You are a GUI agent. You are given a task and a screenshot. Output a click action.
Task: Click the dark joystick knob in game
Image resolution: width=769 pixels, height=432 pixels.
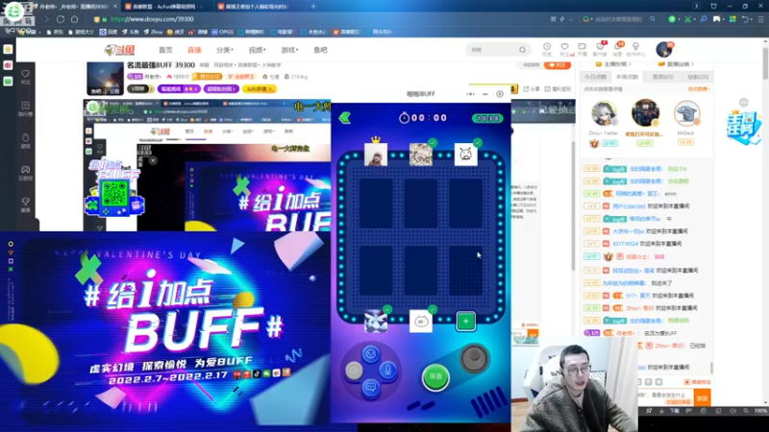pos(474,359)
